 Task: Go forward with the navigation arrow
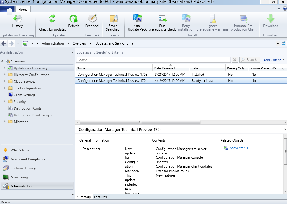tap(11, 43)
